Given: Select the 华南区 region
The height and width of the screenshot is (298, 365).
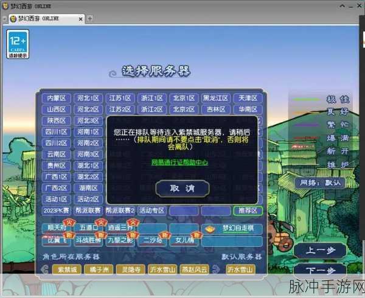Looking at the screenshot, I should [x=248, y=109].
